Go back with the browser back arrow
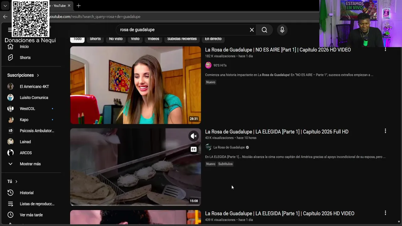This screenshot has width=402, height=226. [5, 17]
